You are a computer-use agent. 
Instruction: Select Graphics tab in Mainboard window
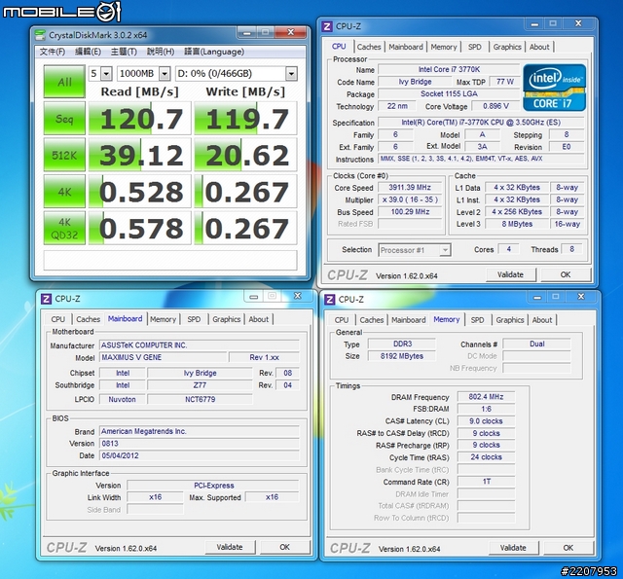[x=226, y=319]
